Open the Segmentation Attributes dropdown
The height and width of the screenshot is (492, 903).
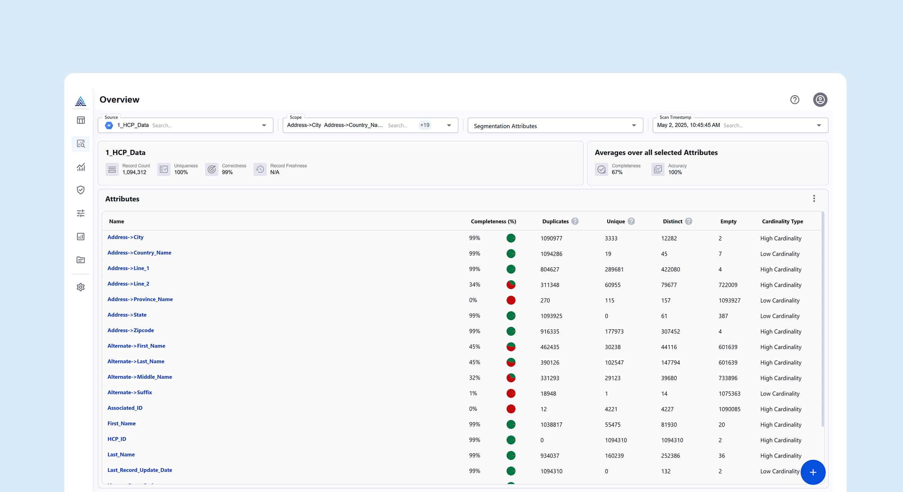[555, 126]
